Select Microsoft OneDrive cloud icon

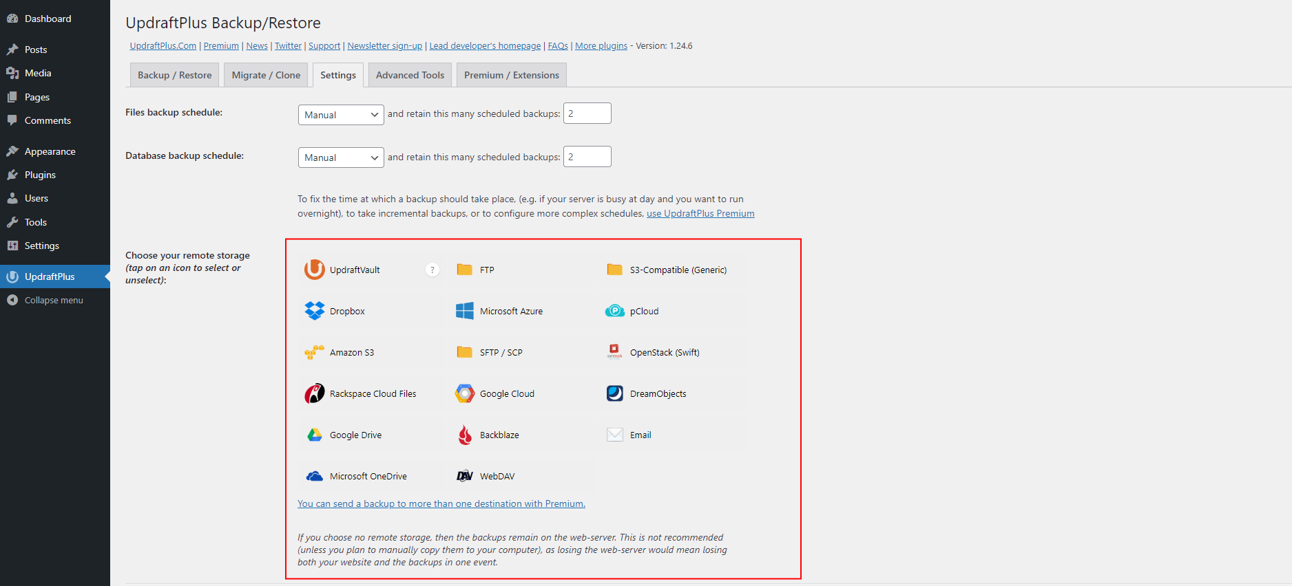click(315, 476)
